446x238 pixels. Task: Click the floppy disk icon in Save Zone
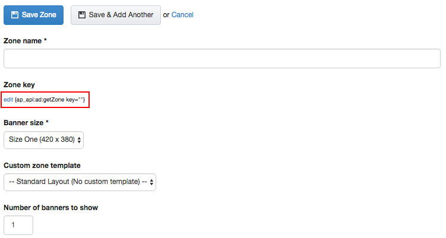pos(15,15)
